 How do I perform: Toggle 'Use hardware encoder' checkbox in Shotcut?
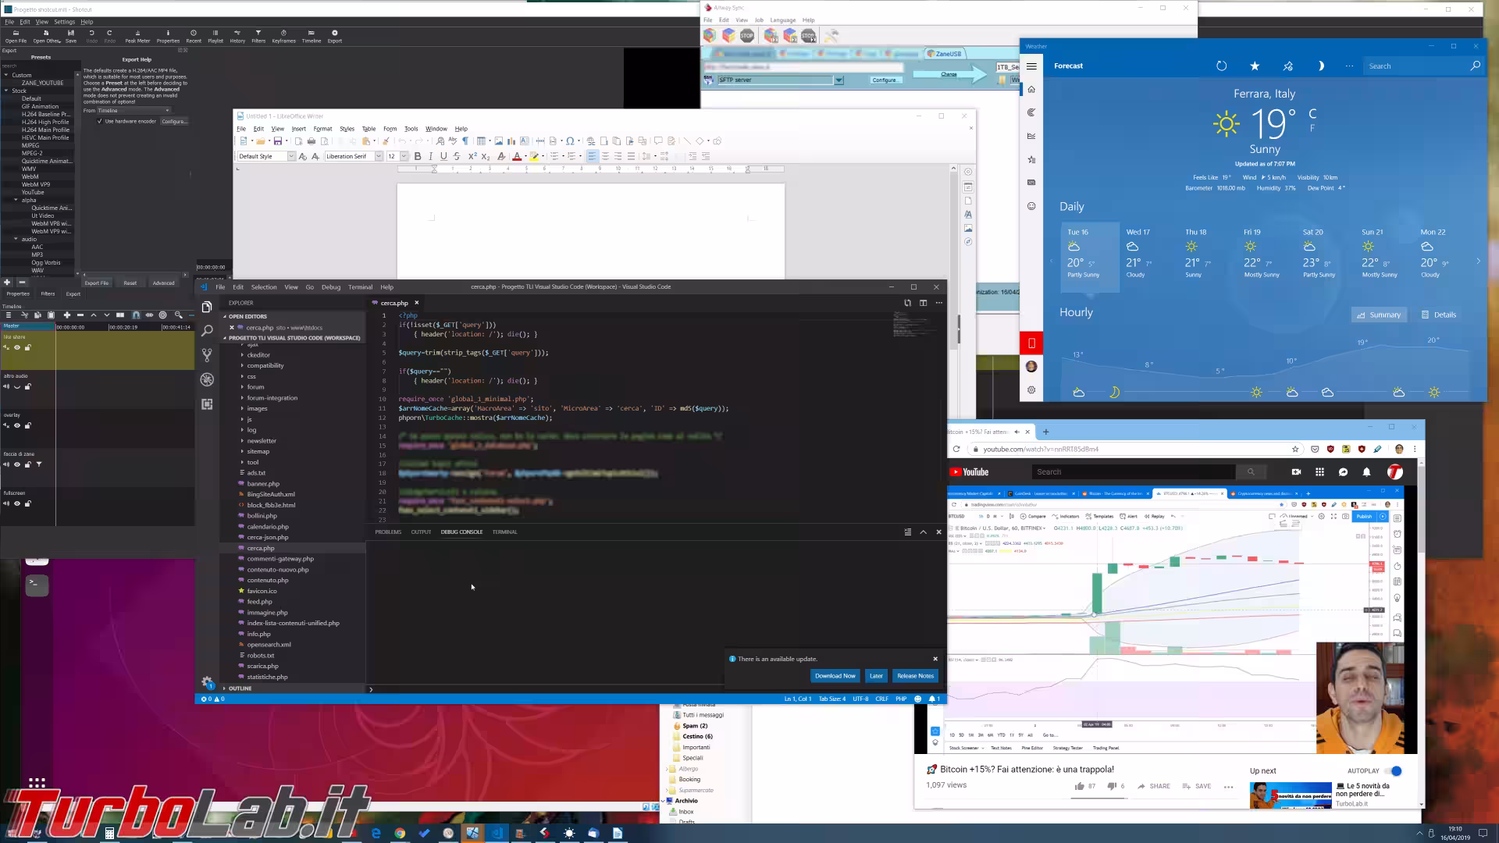tap(100, 121)
